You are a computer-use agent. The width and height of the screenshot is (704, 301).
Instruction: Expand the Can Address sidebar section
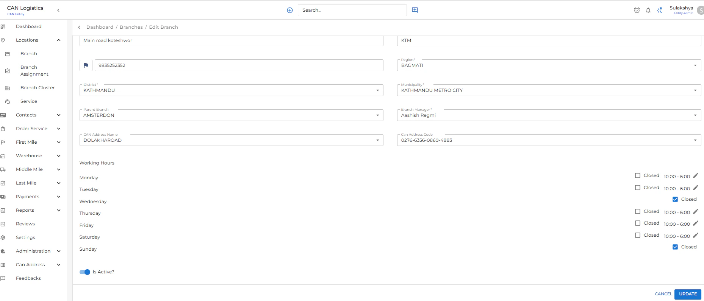pos(59,265)
